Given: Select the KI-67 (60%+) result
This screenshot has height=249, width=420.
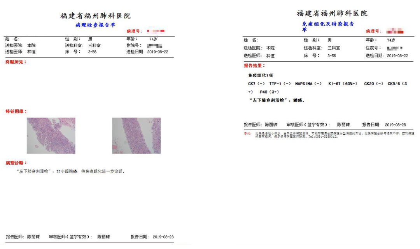Looking at the screenshot, I should [x=343, y=84].
